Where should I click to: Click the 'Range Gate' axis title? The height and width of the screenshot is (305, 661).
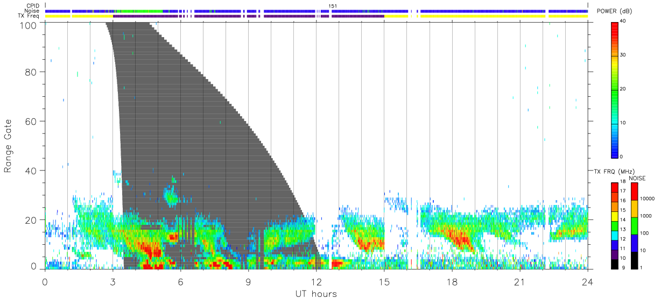[8, 146]
